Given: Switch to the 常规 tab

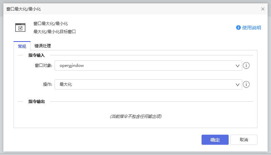Looking at the screenshot, I should tap(22, 46).
